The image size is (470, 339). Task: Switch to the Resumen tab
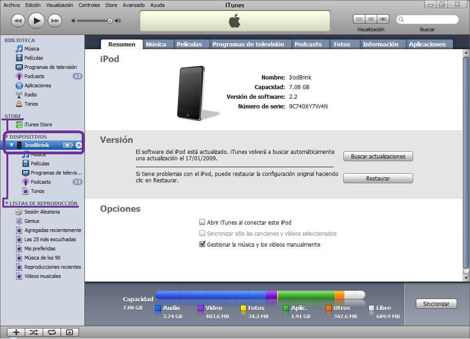click(122, 45)
